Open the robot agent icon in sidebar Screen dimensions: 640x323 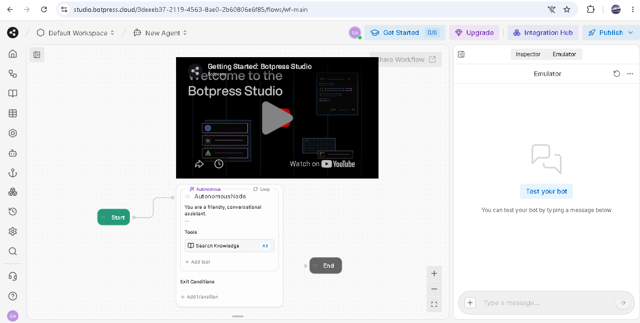13,153
